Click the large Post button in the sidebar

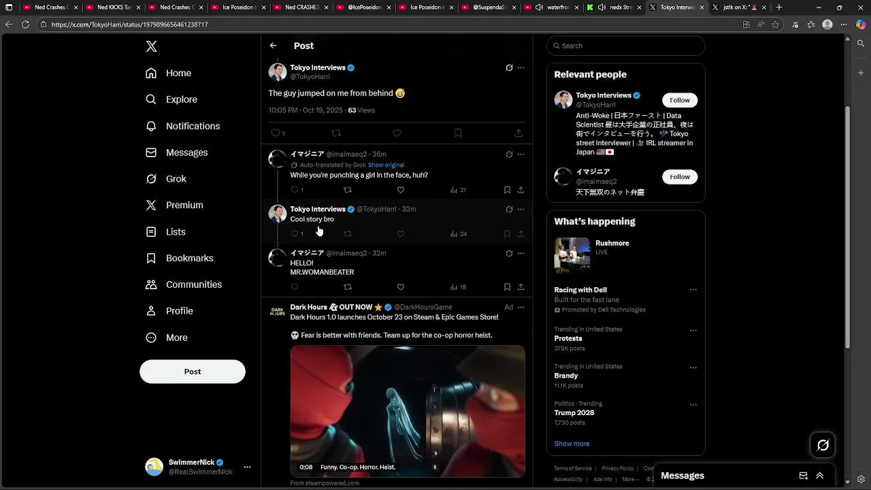(193, 372)
